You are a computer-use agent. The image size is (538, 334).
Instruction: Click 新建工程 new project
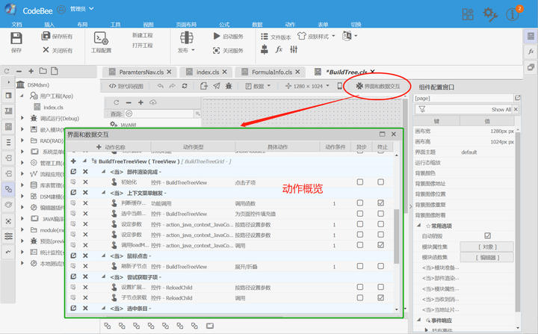143,35
